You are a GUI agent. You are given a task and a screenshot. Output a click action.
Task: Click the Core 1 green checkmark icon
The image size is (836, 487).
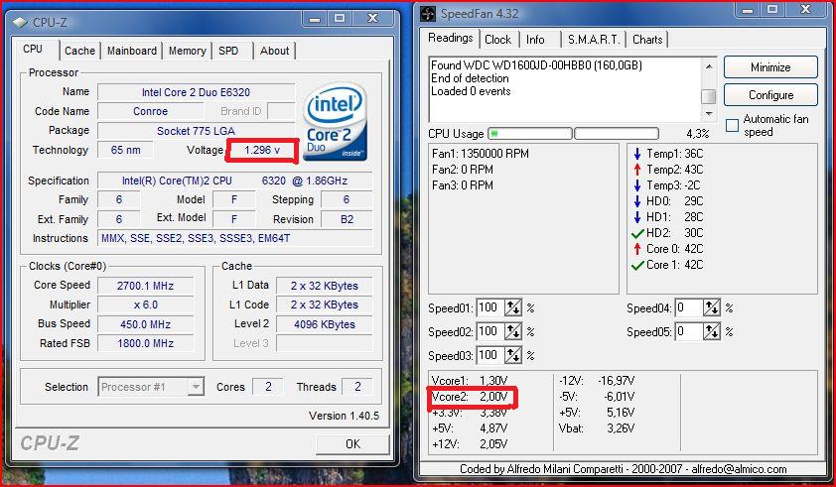click(637, 265)
